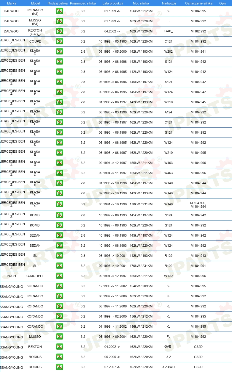Click the petrol fuel icon in Daewoo Musso (FJ) row
The width and height of the screenshot is (232, 372).
click(x=59, y=21)
